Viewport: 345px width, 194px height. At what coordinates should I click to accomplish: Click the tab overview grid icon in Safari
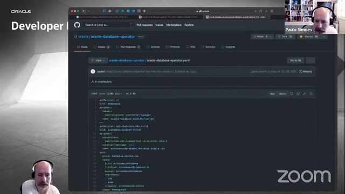point(272,11)
